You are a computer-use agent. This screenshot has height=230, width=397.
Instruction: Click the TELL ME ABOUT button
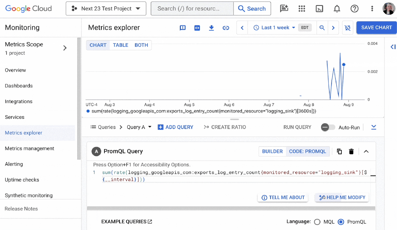283,198
